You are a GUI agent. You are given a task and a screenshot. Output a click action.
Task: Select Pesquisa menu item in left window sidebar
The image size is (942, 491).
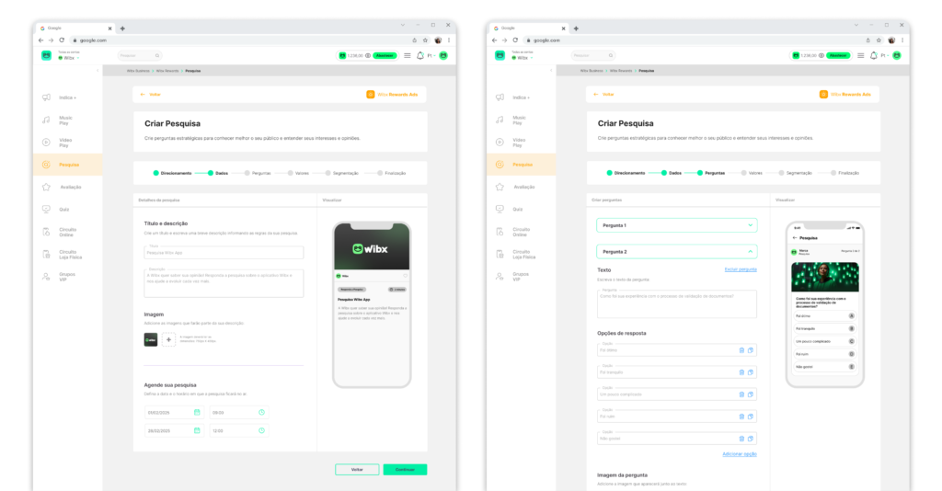(68, 165)
